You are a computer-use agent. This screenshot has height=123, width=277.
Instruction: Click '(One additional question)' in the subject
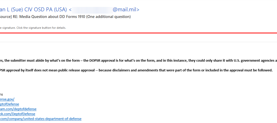point(108,17)
